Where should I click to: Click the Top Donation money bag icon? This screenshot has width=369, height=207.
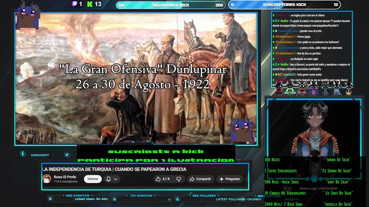coord(114,199)
